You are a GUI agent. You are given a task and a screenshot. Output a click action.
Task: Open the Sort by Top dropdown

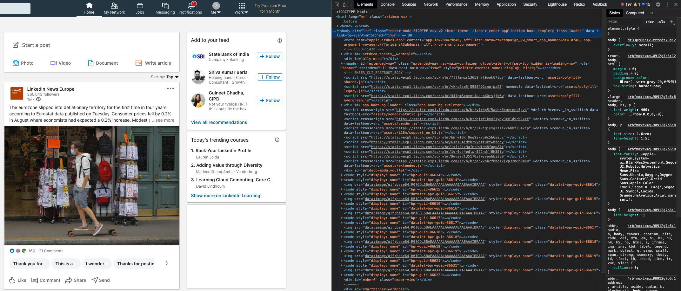(172, 77)
